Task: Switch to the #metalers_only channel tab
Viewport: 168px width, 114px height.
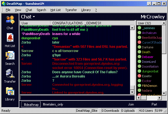Action: [x=53, y=104]
